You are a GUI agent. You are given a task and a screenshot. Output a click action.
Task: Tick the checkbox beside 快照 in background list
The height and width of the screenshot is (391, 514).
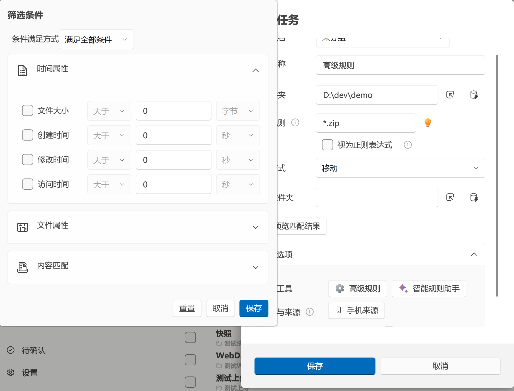point(190,337)
